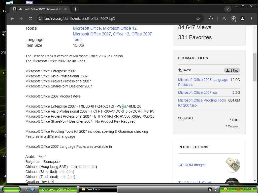Screen dimensions: 258x193
Task: Open the Microsoft Office 2007 topic link
Action: tap(92, 34)
